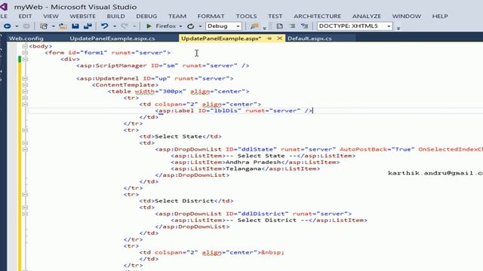Open the New Project dropdown arrow
This screenshot has width=483, height=271.
pyautogui.click(x=53, y=26)
